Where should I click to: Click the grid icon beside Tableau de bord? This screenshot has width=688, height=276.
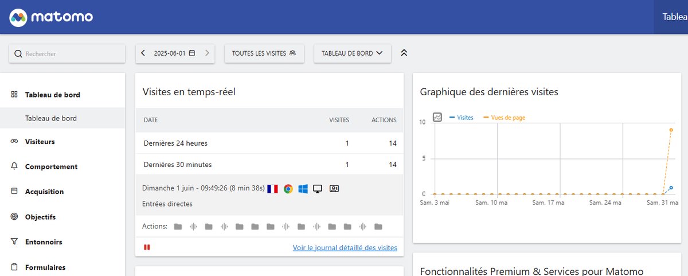tap(14, 95)
